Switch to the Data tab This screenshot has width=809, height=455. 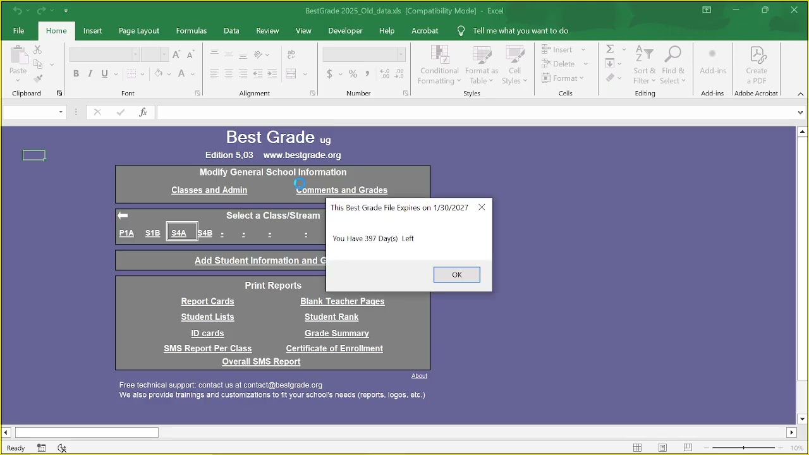(231, 30)
